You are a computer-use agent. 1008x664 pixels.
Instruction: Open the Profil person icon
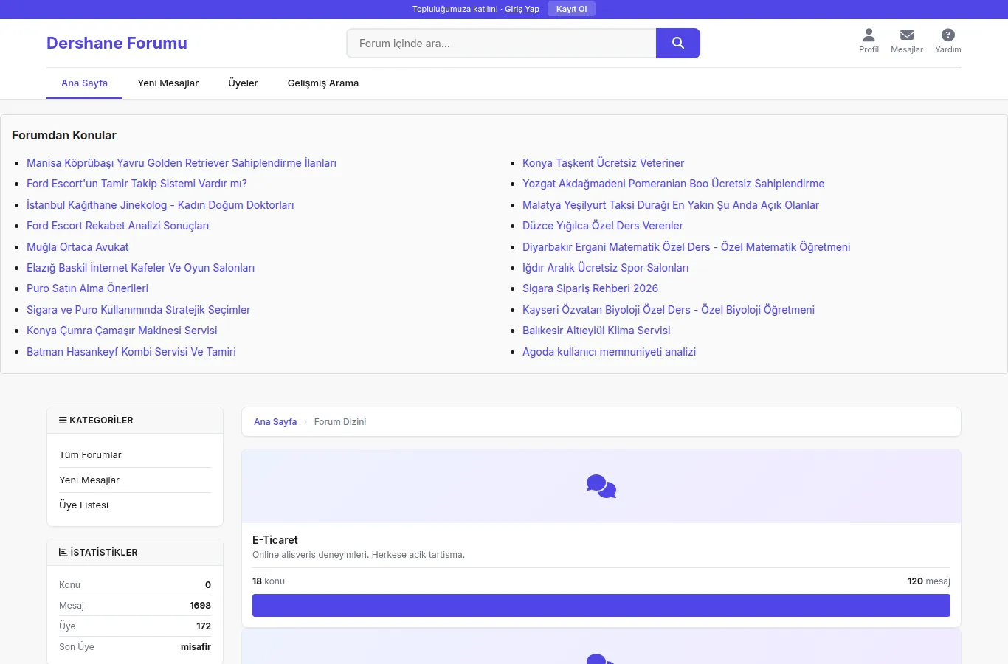tap(869, 35)
